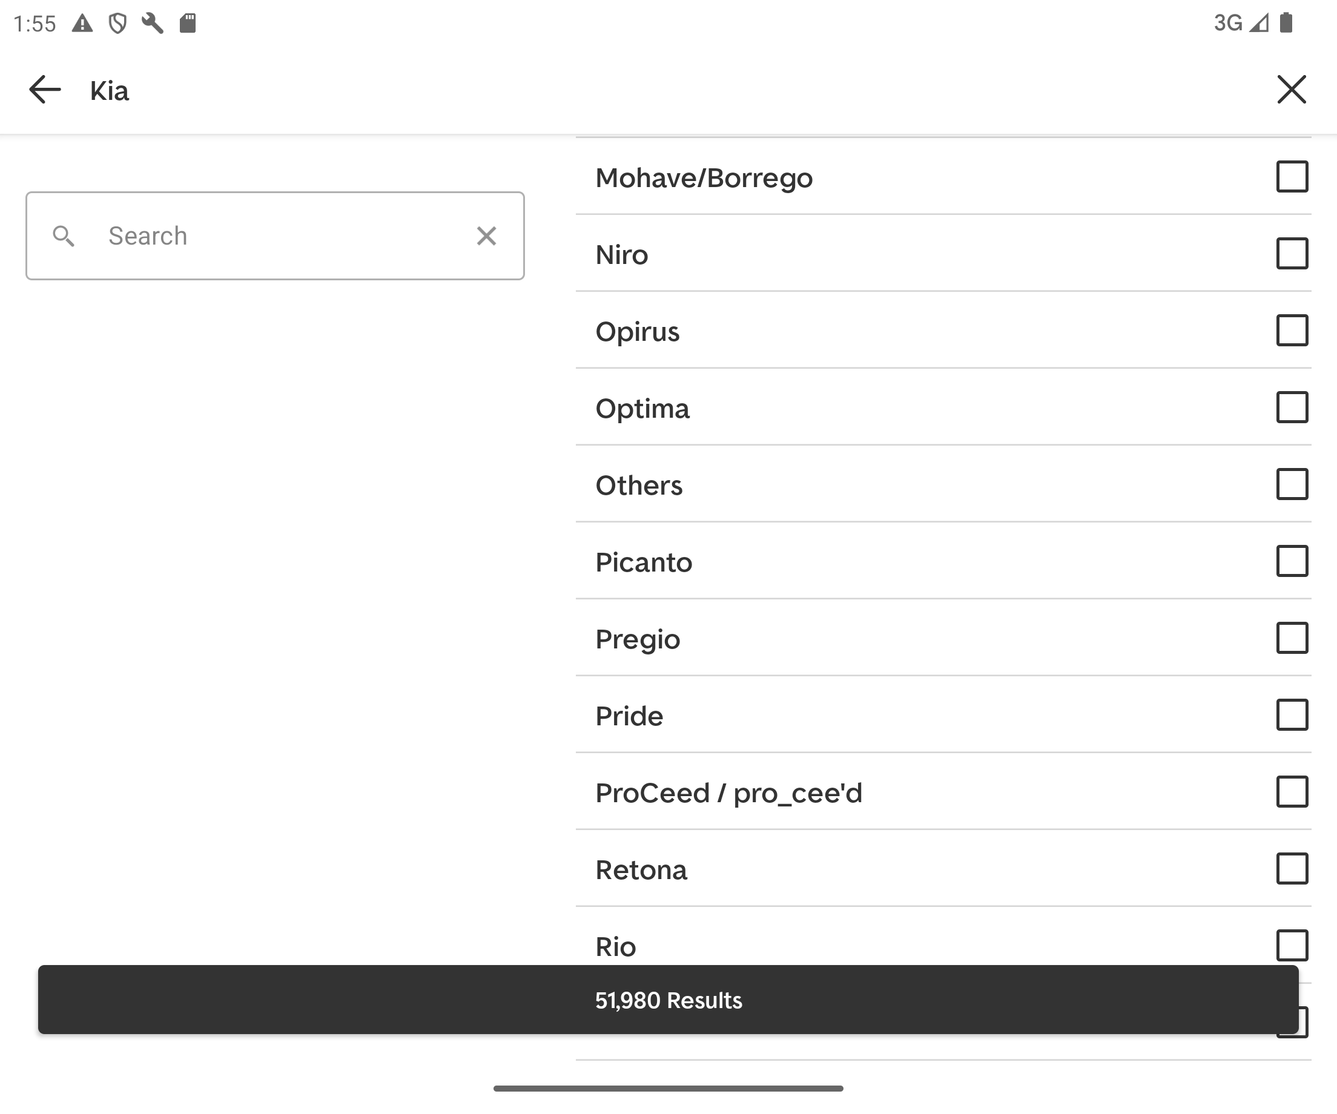The width and height of the screenshot is (1337, 1114).
Task: Click the Others model label
Action: tap(639, 486)
